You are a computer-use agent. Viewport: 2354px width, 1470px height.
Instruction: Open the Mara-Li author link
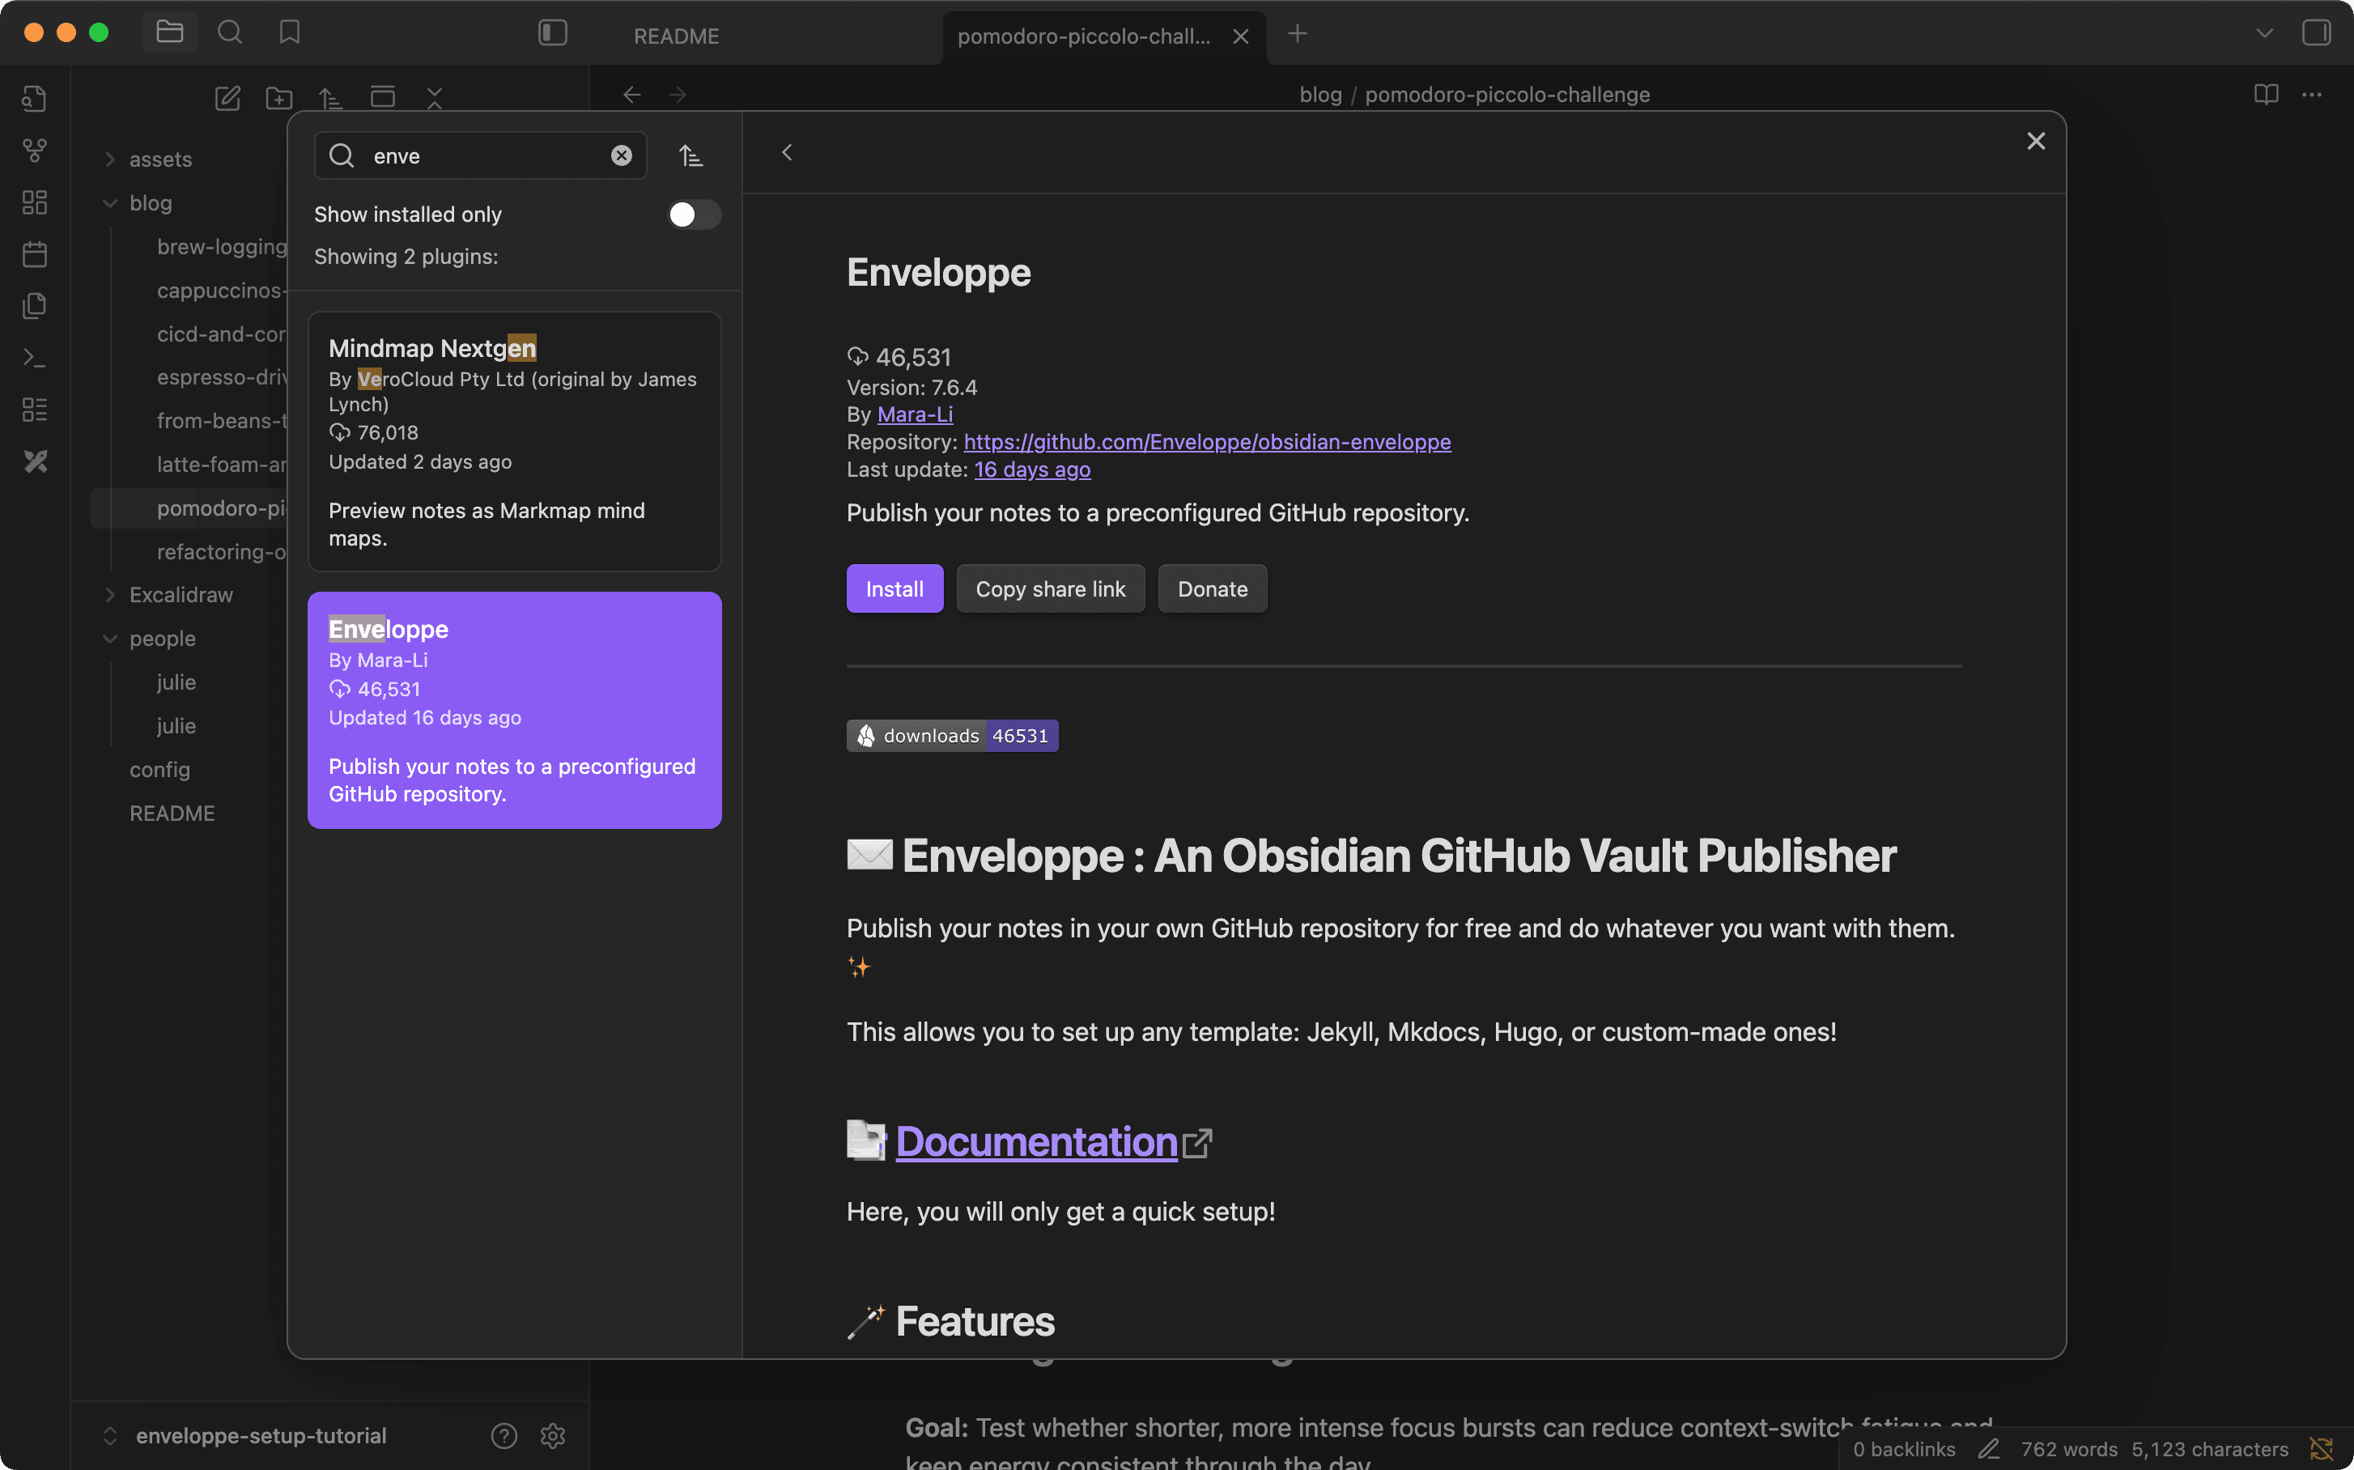[x=915, y=414]
